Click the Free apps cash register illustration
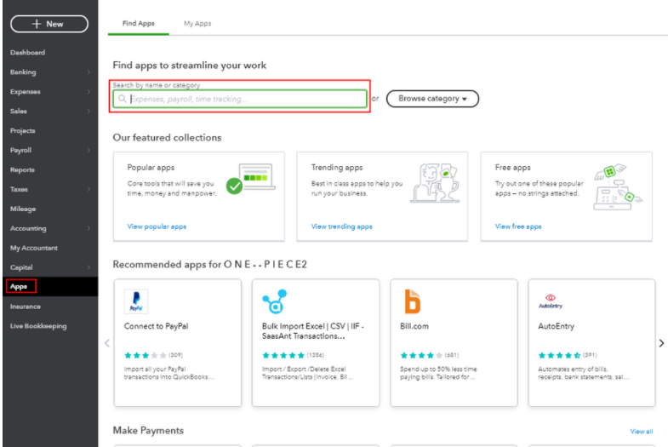668x447 pixels. [618, 186]
